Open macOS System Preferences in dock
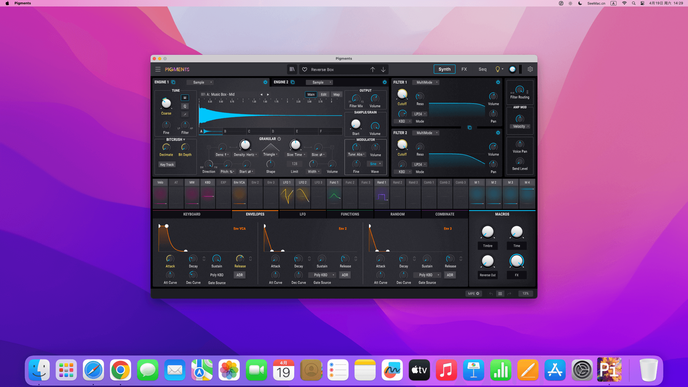Viewport: 688px width, 387px height. [582, 370]
